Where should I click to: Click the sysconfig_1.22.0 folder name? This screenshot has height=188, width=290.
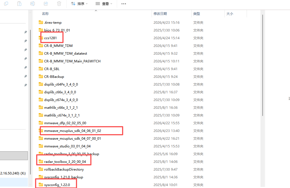point(57,185)
